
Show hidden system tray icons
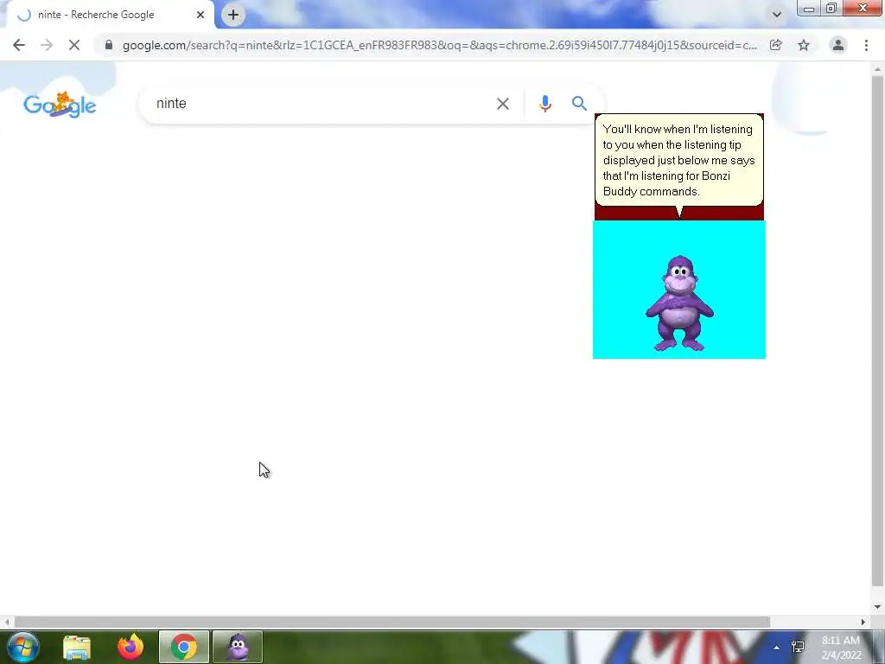click(x=777, y=648)
